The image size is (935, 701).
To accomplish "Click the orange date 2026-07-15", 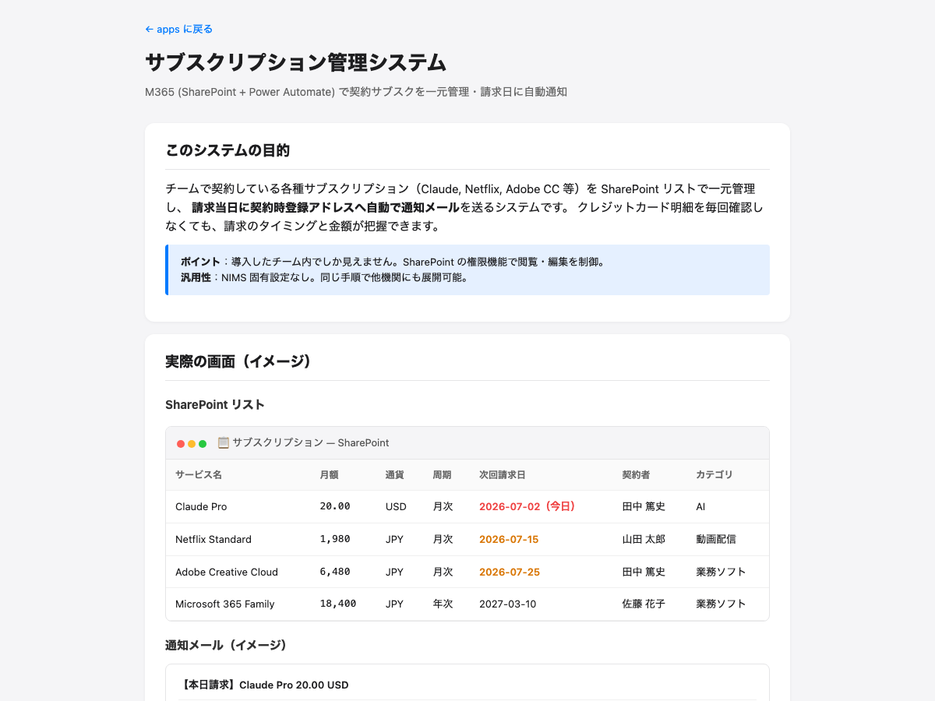I will tap(509, 539).
